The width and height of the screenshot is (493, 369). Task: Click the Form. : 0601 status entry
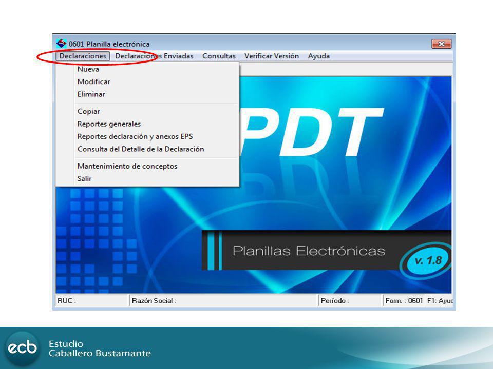coord(404,301)
